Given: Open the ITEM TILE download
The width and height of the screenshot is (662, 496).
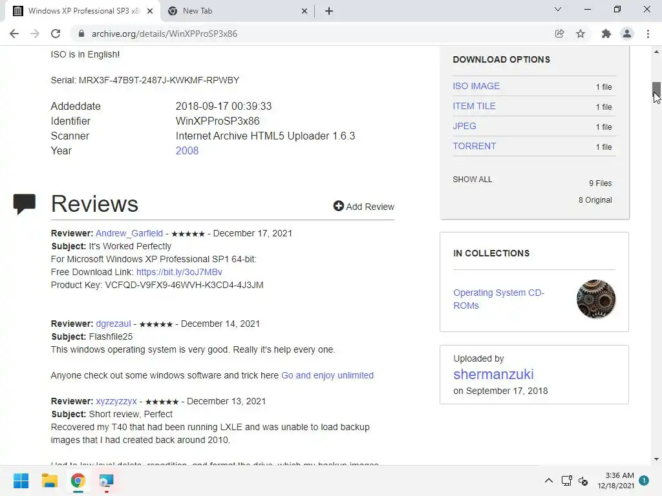Looking at the screenshot, I should [x=474, y=107].
